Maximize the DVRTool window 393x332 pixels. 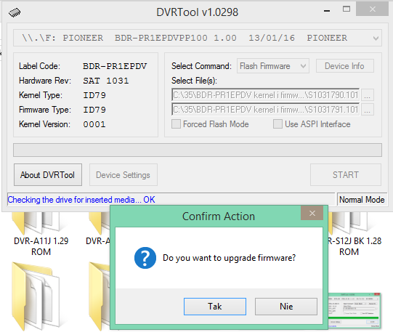tap(347, 9)
